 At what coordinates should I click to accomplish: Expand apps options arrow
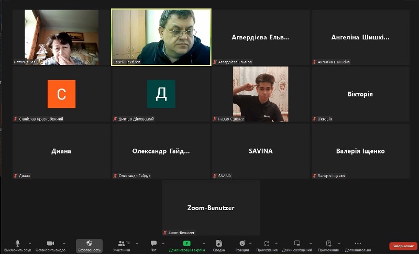[x=277, y=244]
